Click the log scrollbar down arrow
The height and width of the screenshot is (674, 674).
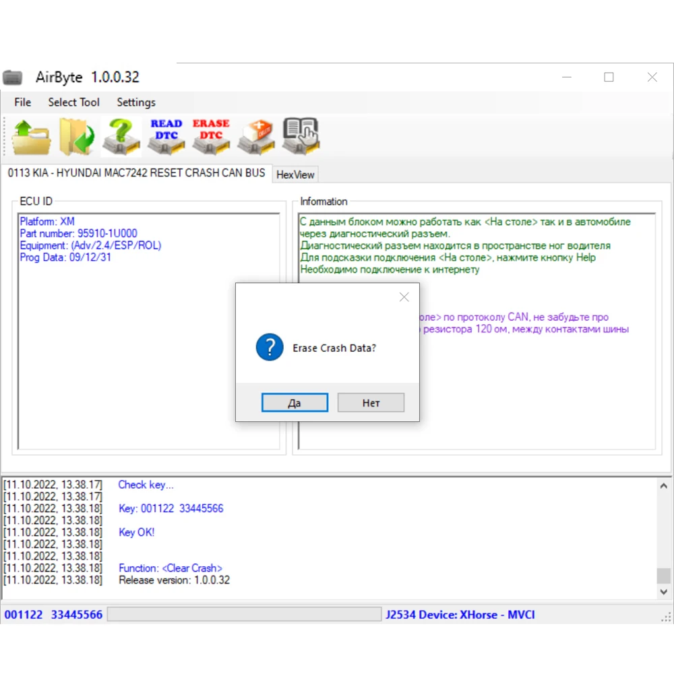tap(664, 592)
